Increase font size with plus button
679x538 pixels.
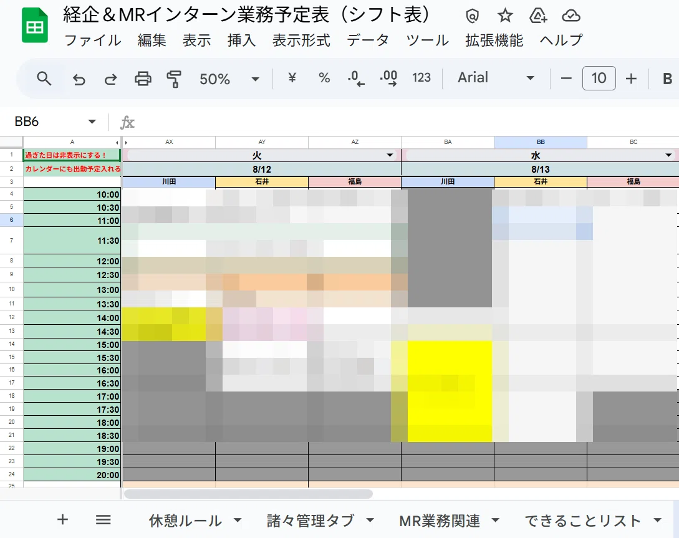(x=632, y=79)
